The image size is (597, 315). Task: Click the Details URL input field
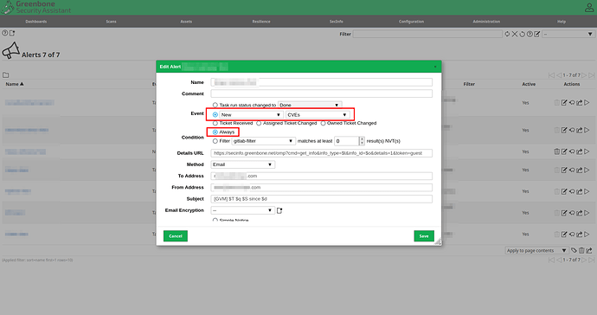pos(321,153)
